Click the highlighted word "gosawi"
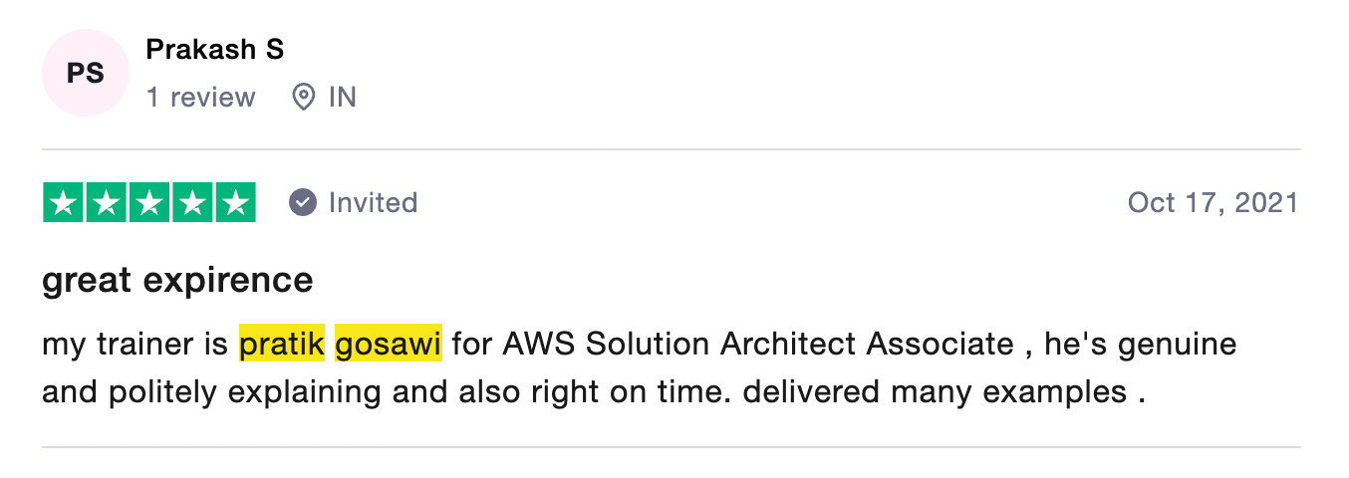The height and width of the screenshot is (478, 1349). [389, 345]
